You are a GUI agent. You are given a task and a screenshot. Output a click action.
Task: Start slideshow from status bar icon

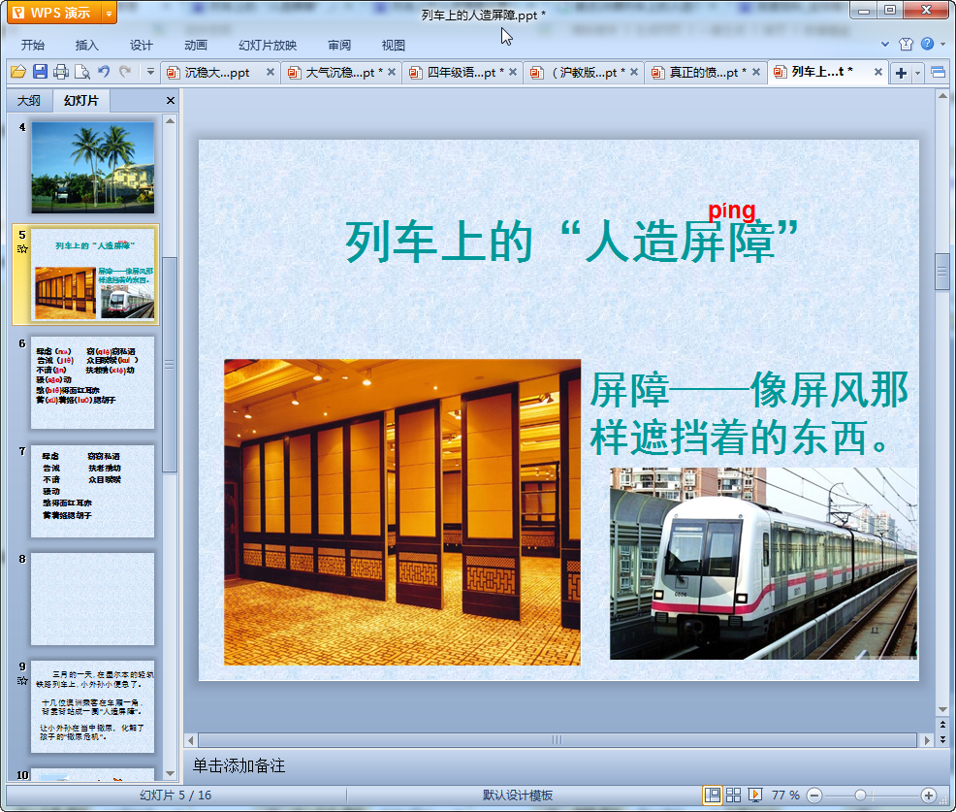[x=754, y=795]
